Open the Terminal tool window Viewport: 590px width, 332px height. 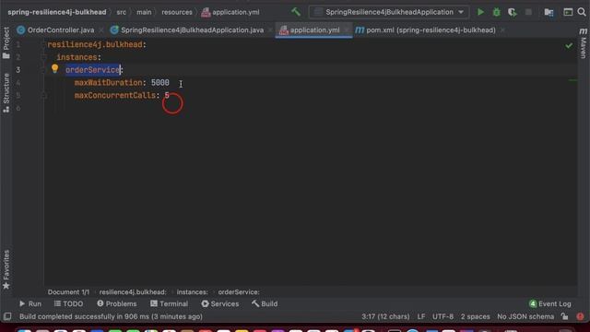pos(169,303)
